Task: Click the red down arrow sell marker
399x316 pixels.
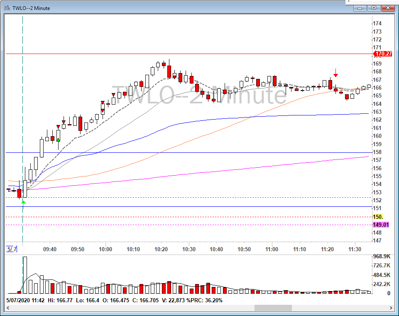Action: [335, 73]
